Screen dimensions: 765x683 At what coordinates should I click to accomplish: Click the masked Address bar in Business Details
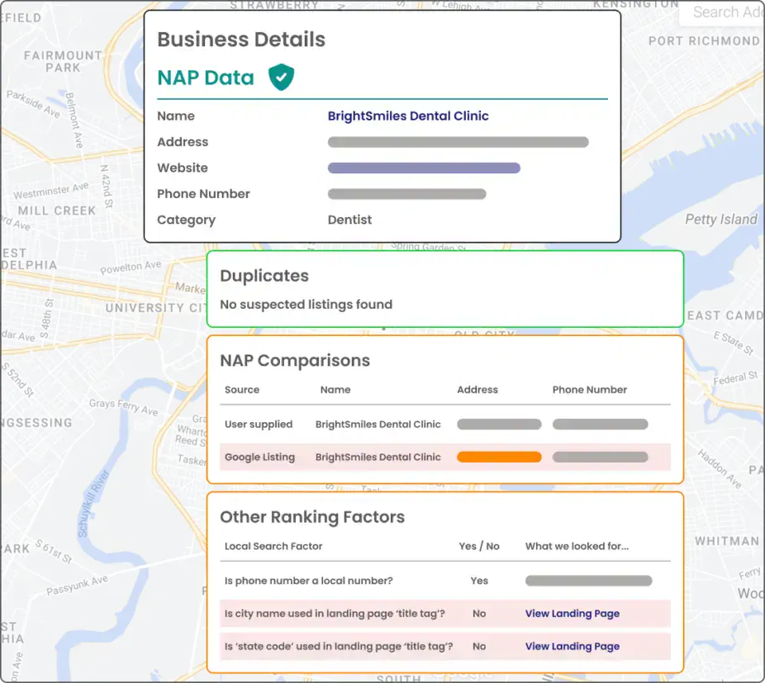point(459,141)
